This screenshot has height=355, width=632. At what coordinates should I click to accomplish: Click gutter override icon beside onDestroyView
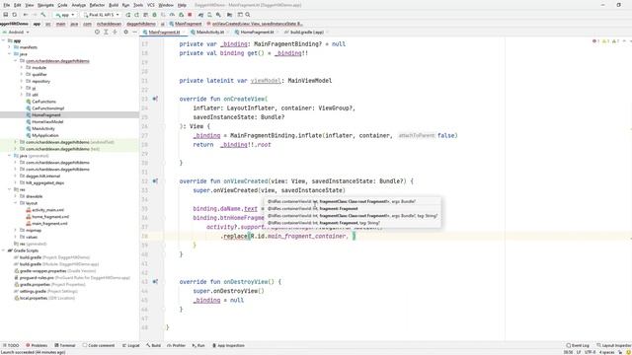tap(155, 282)
